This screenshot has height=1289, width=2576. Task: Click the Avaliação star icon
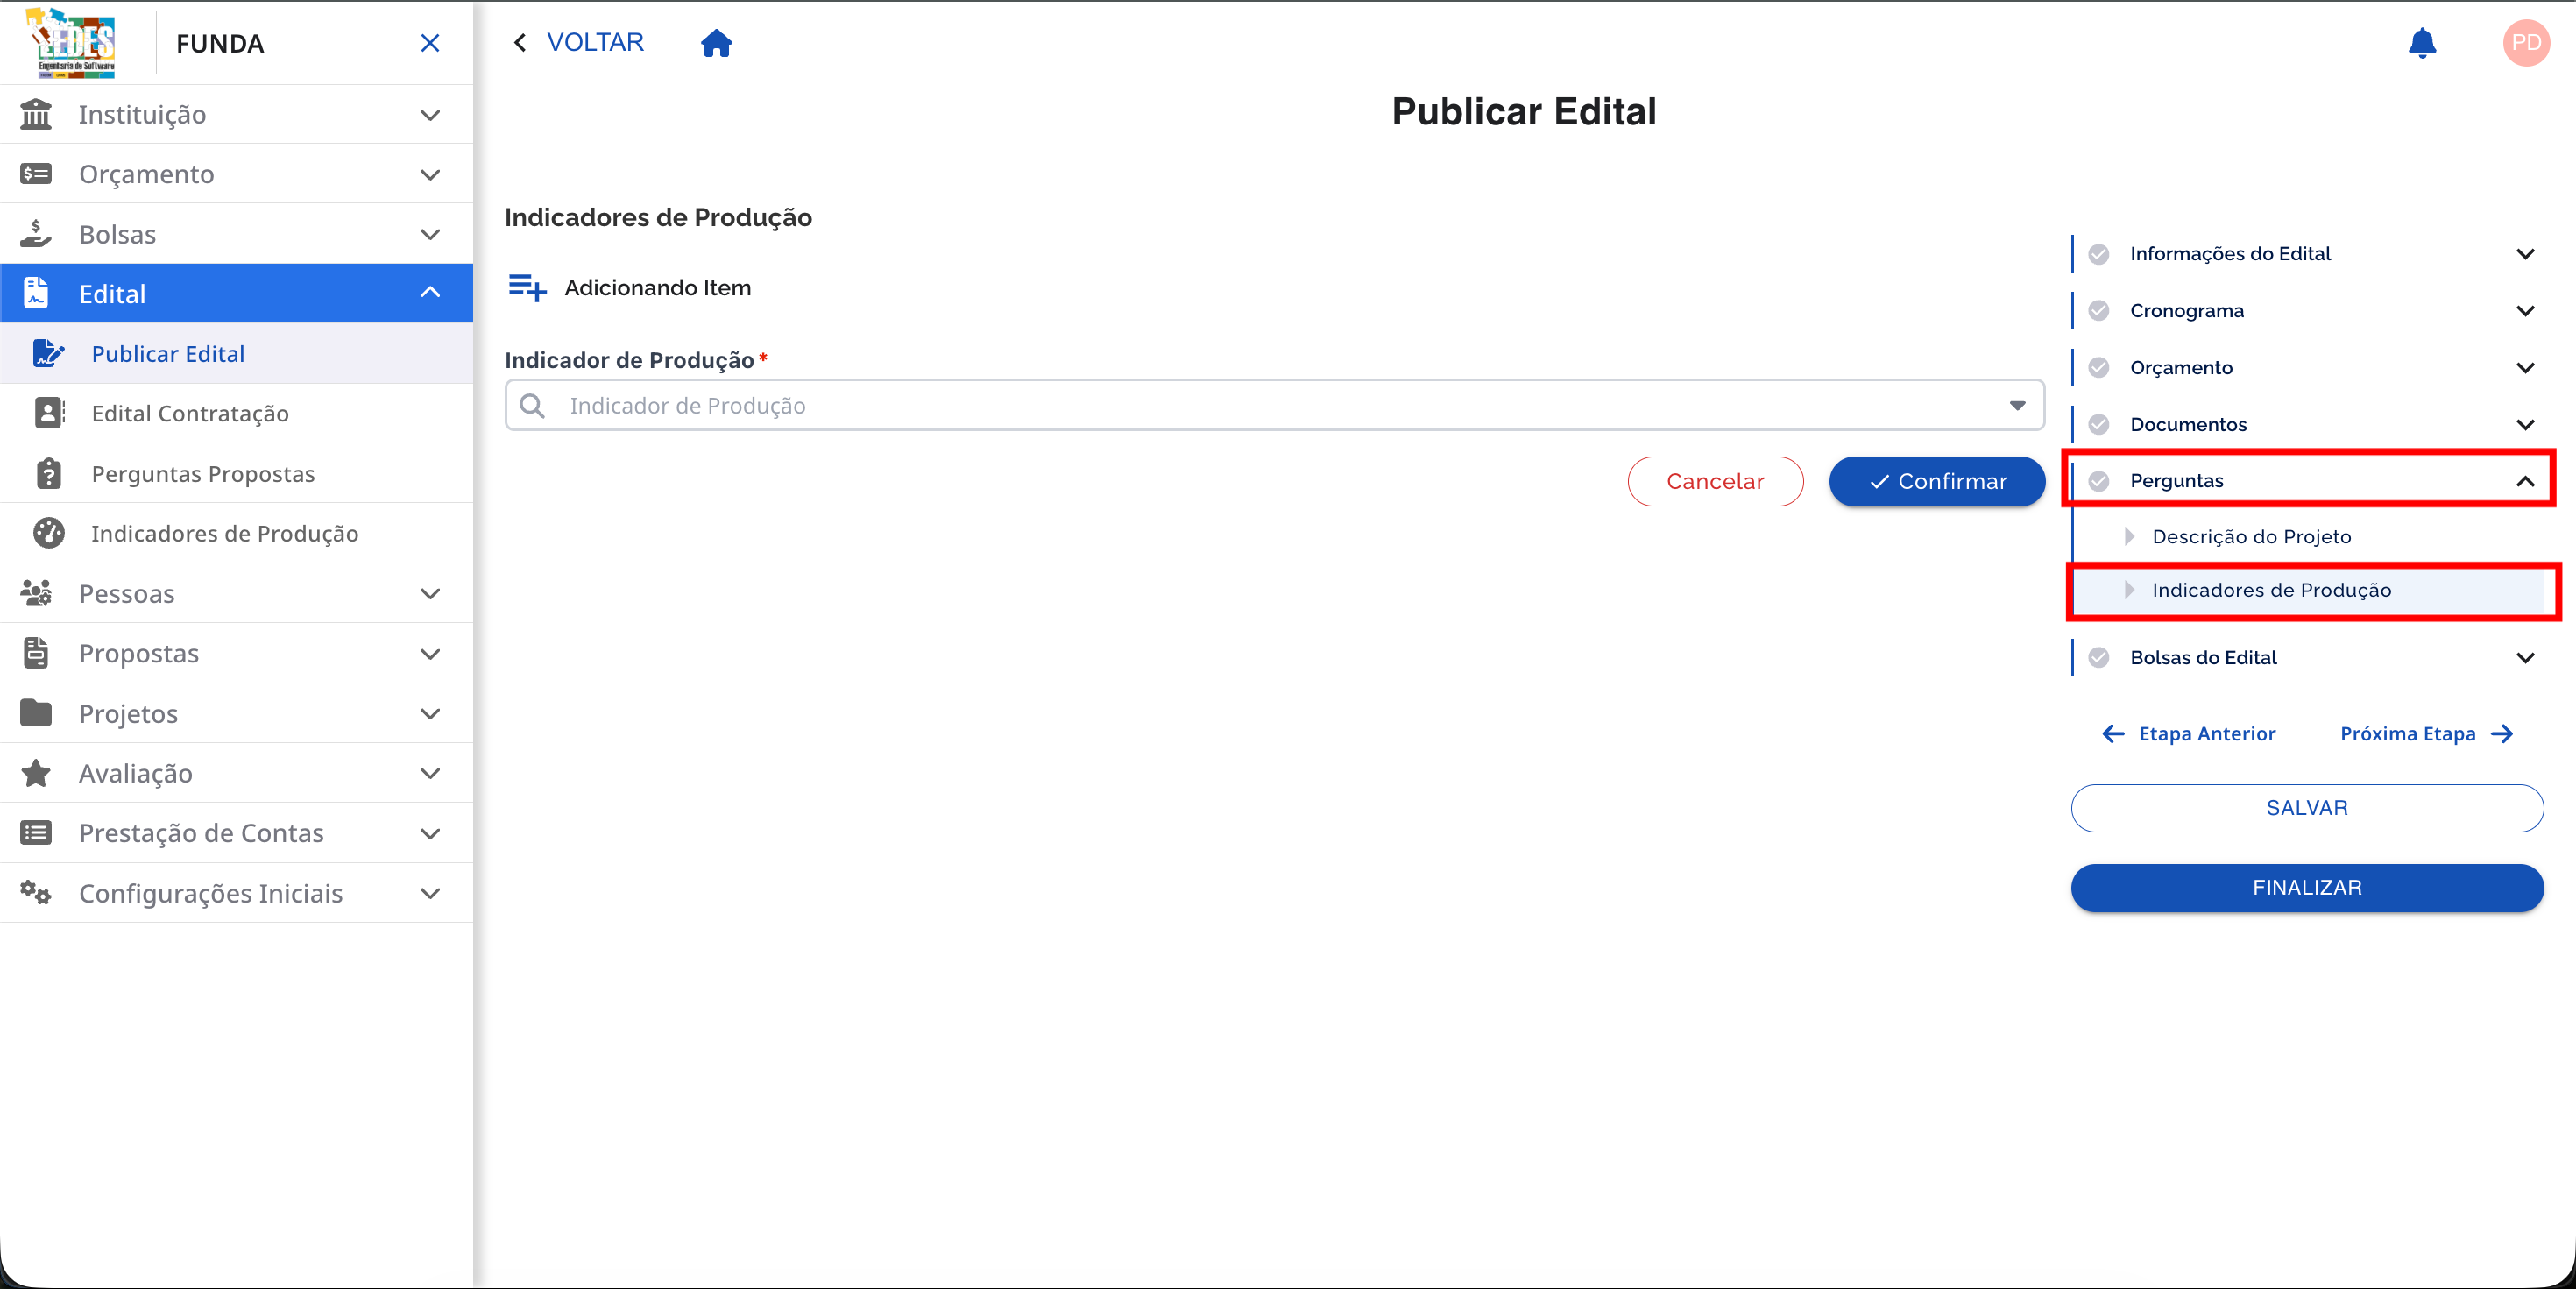tap(36, 773)
